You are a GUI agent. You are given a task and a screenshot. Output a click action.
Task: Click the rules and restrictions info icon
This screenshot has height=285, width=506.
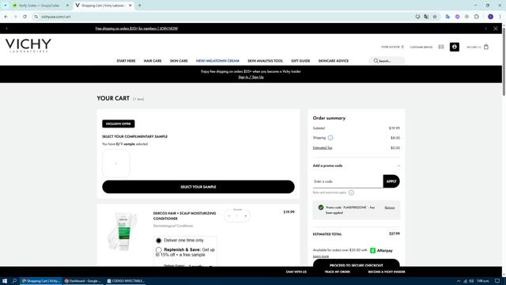(x=351, y=192)
